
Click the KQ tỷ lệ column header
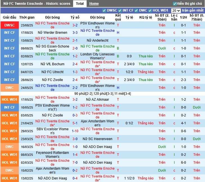click(x=145, y=17)
